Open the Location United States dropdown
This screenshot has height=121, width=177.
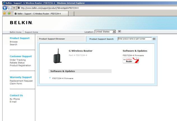pyautogui.click(x=105, y=32)
